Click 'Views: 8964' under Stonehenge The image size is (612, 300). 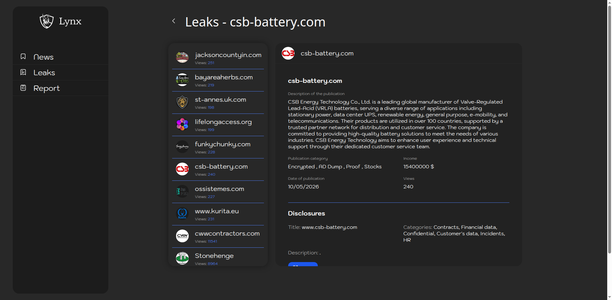(x=206, y=264)
